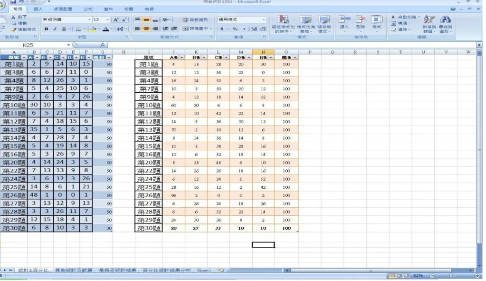Open Sort and Filter (排序與篩選)
Image resolution: width=486 pixels, height=281 pixels.
(429, 24)
